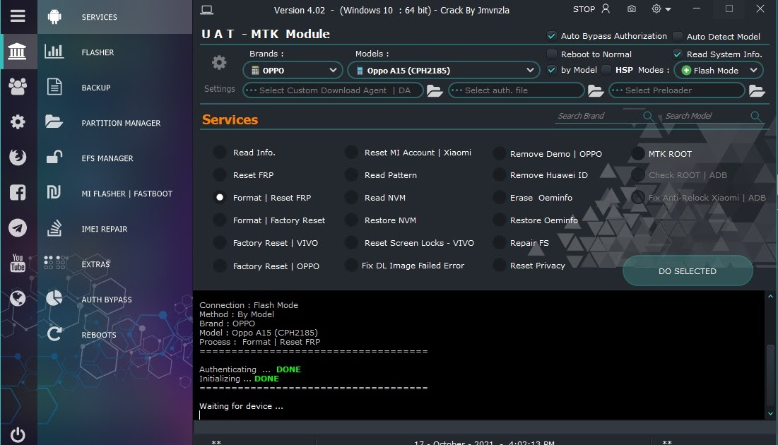Image resolution: width=778 pixels, height=445 pixels.
Task: Select Read Pattern radio option
Action: pos(350,174)
